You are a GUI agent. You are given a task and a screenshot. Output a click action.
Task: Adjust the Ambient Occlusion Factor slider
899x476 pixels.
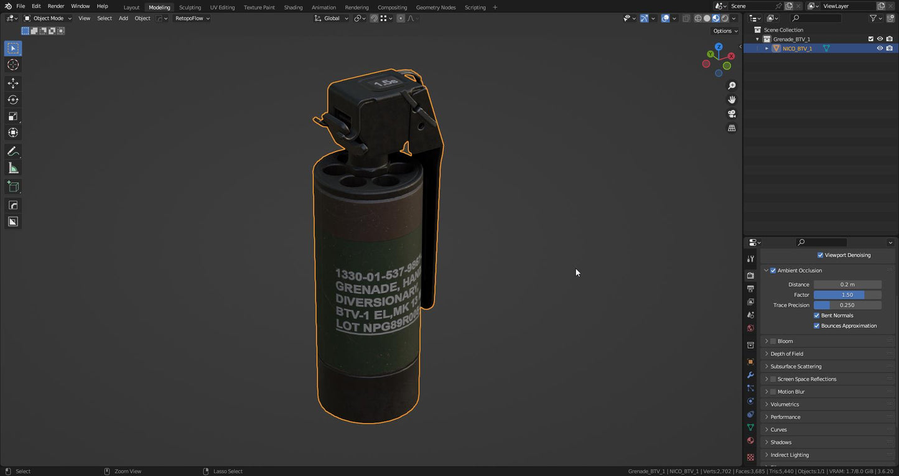pos(847,295)
